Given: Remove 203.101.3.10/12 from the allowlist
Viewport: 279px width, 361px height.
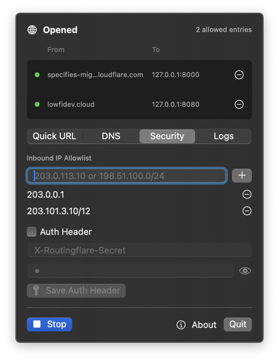Looking at the screenshot, I should click(247, 211).
